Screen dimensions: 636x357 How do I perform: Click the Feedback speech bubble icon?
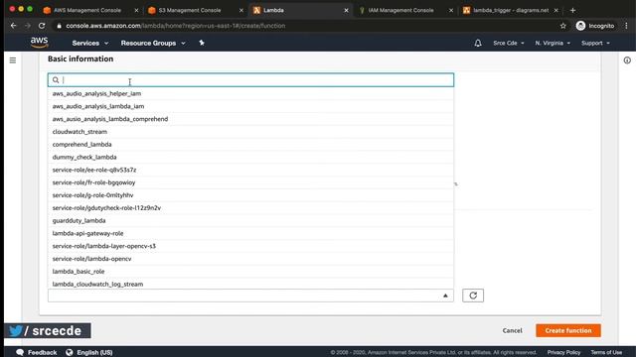coord(20,352)
